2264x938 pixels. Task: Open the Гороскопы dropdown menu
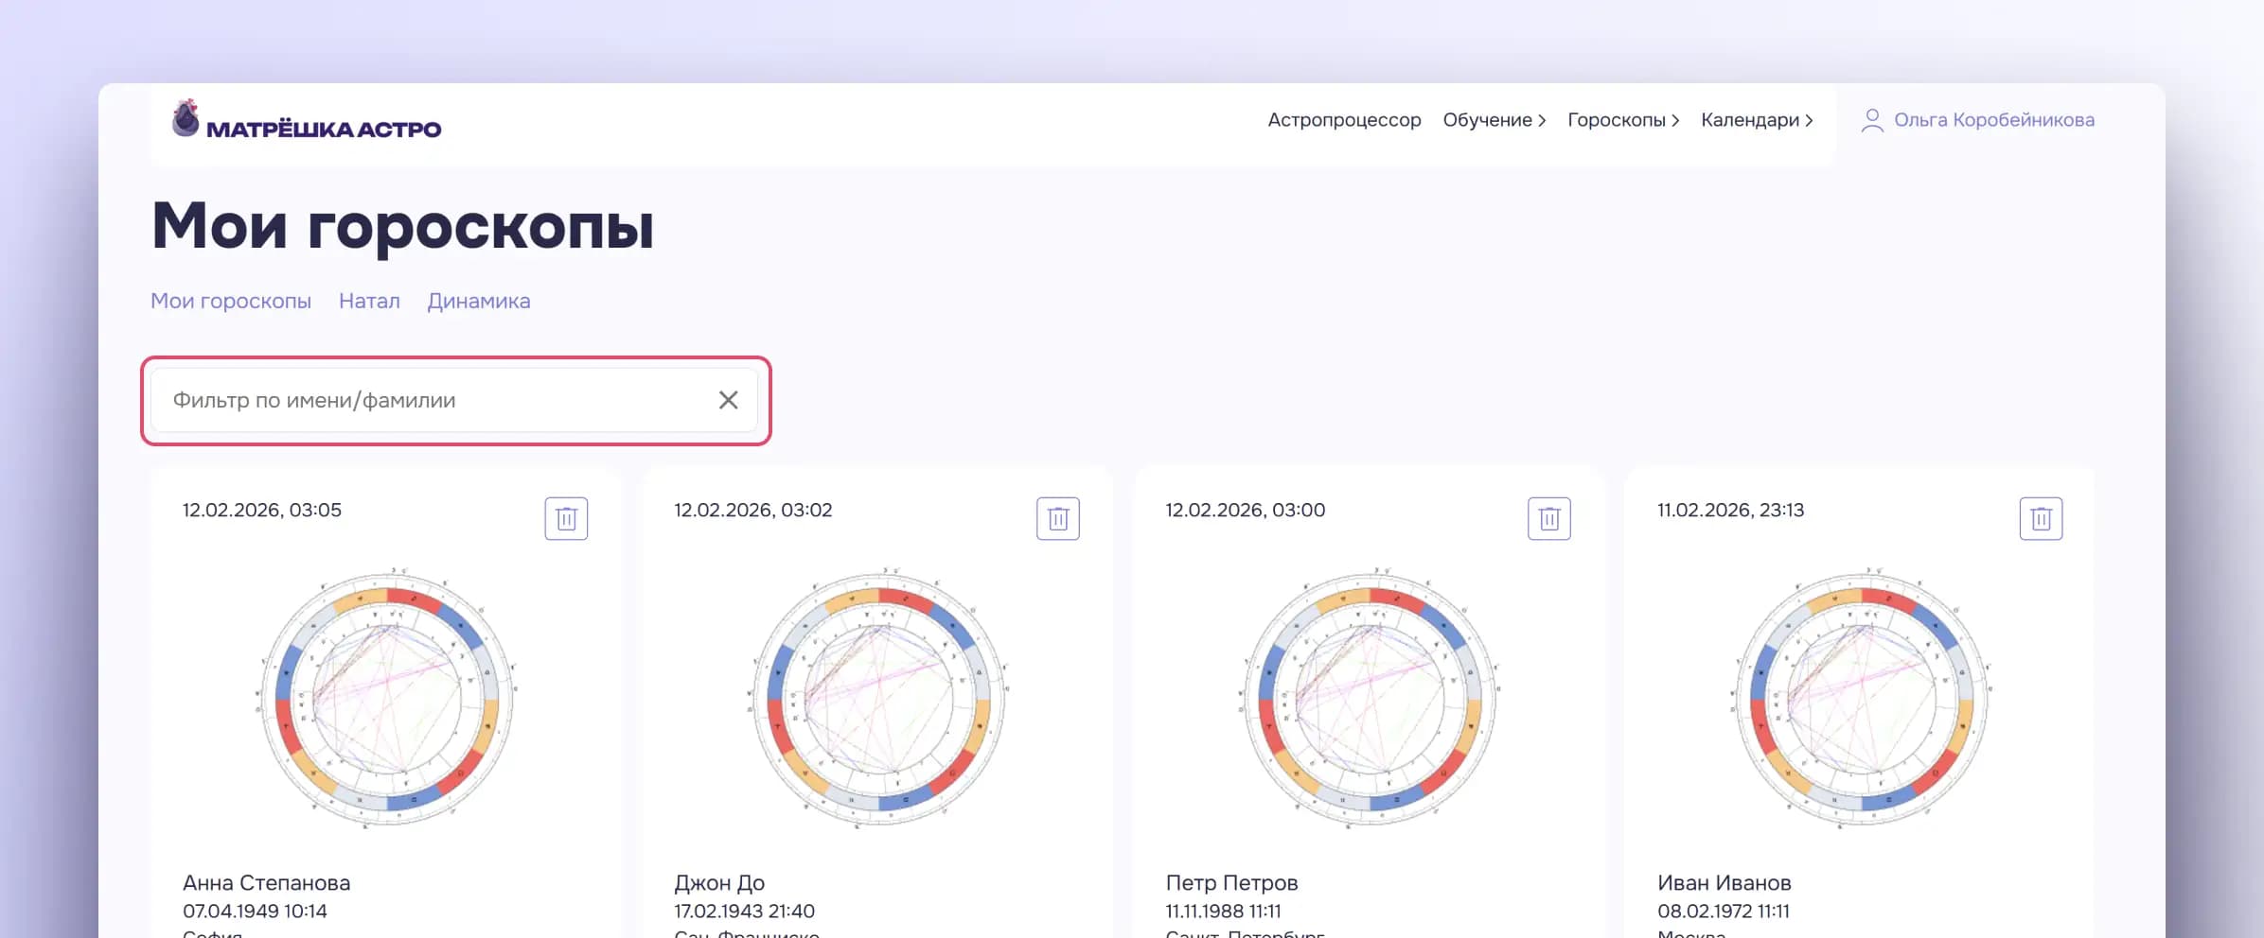coord(1622,120)
